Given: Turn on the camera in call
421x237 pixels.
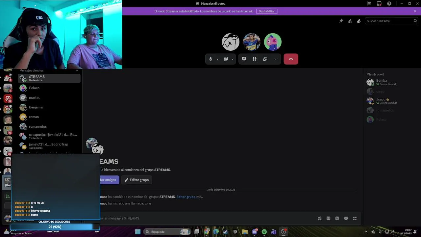Looking at the screenshot, I should coord(226,59).
